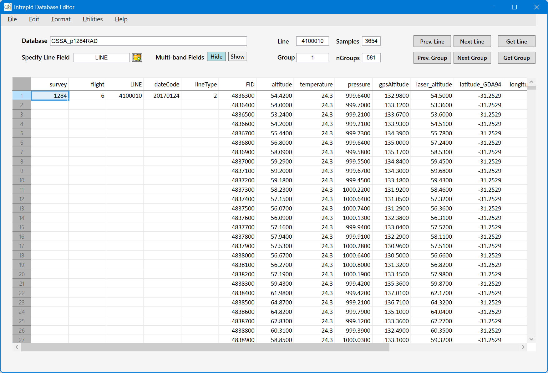Click the horizontal scrollbar right arrow
Screen dimensions: 548x373
pos(523,347)
